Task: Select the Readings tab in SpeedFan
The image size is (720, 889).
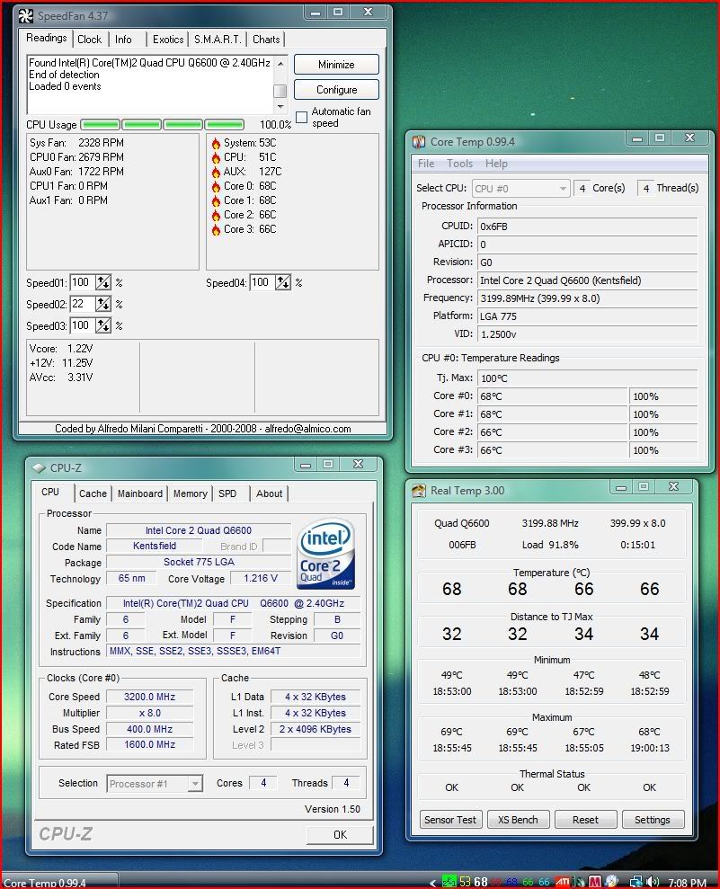Action: 47,38
